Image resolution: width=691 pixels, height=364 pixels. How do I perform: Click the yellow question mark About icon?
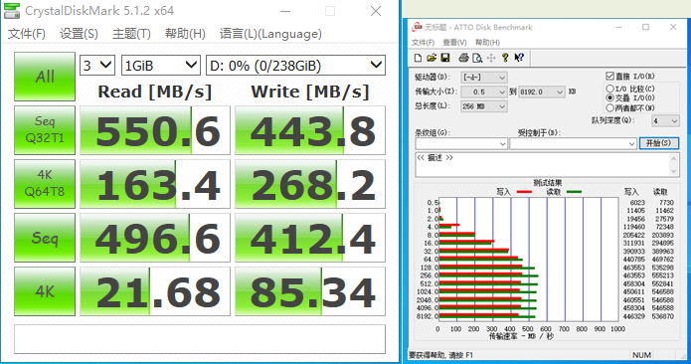click(505, 58)
